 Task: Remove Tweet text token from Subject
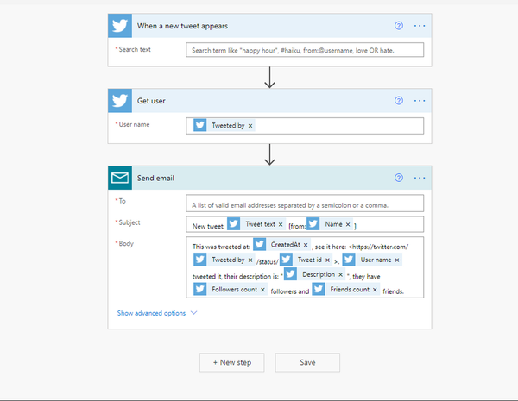click(281, 224)
